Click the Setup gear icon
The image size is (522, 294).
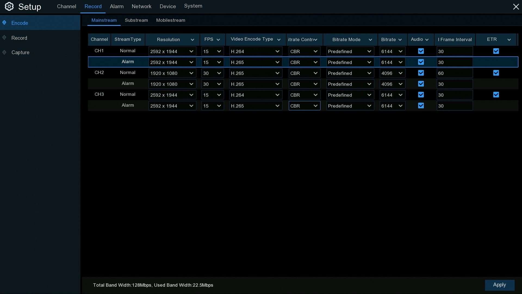point(9,7)
